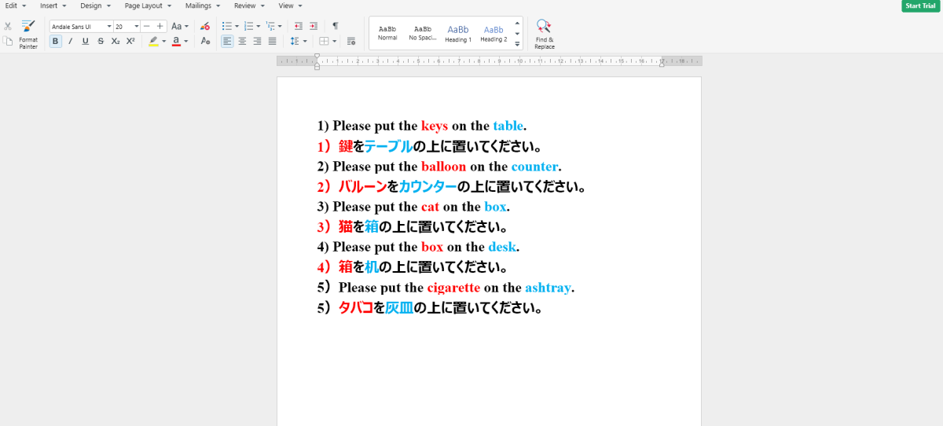The height and width of the screenshot is (426, 943).
Task: Apply superscript formatting
Action: [x=130, y=41]
